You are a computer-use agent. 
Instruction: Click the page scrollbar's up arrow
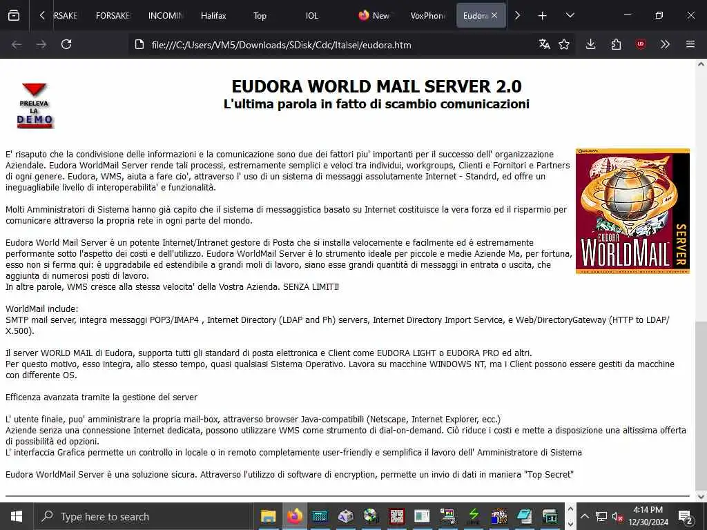coord(701,64)
